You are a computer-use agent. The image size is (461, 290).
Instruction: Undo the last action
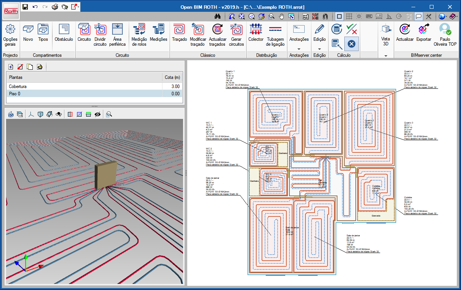tap(35, 7)
